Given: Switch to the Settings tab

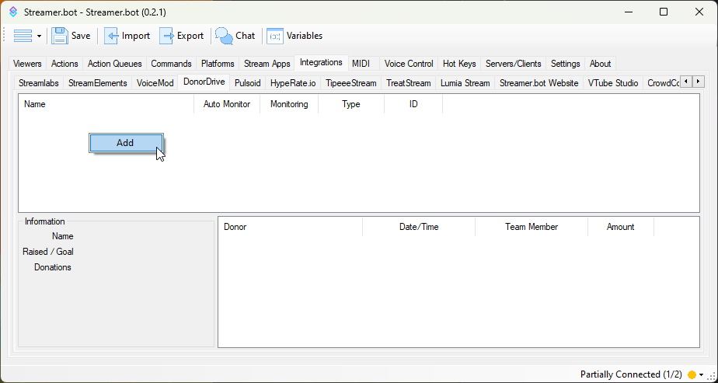Looking at the screenshot, I should 565,64.
